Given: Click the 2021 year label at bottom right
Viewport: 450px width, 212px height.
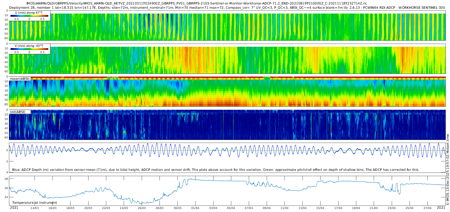Looking at the screenshot, I should pyautogui.click(x=441, y=208).
